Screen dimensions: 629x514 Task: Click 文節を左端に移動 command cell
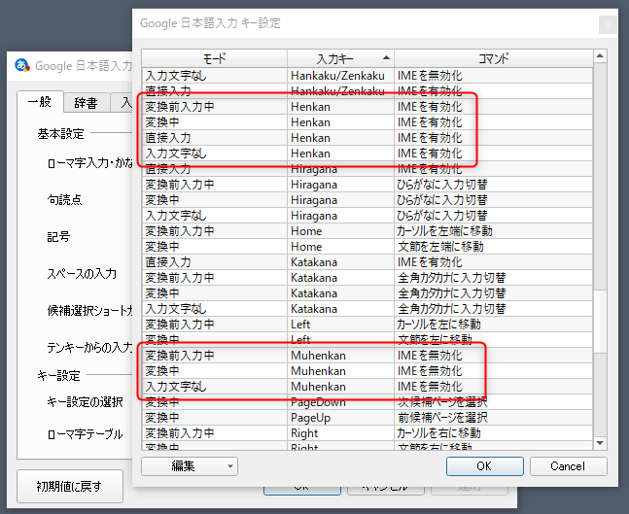click(494, 247)
